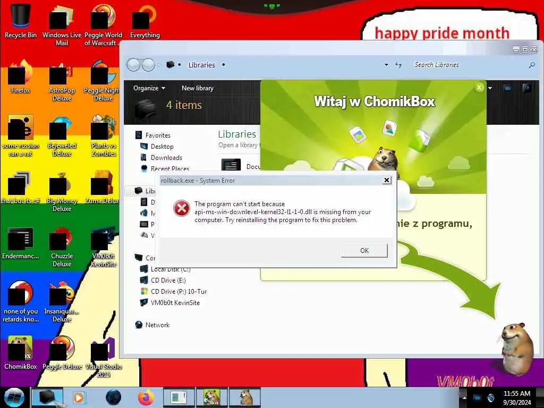Screen dimensions: 544x408
Task: Click the taskbar window with document icon
Action: click(178, 397)
